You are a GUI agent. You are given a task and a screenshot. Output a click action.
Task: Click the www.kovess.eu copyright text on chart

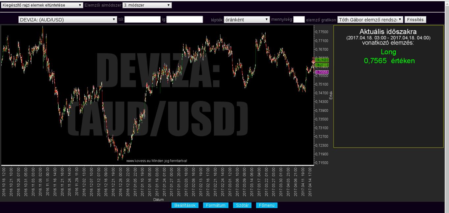pos(157,161)
